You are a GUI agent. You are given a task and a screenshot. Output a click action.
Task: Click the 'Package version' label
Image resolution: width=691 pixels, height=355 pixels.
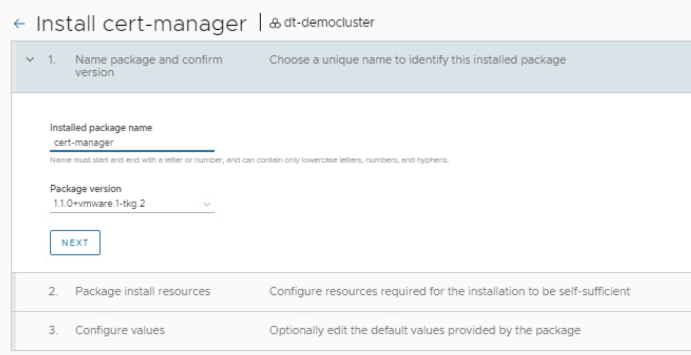86,189
